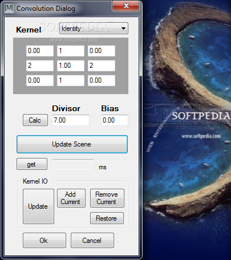The width and height of the screenshot is (231, 260).
Task: Click the Bias input field
Action: [x=115, y=120]
